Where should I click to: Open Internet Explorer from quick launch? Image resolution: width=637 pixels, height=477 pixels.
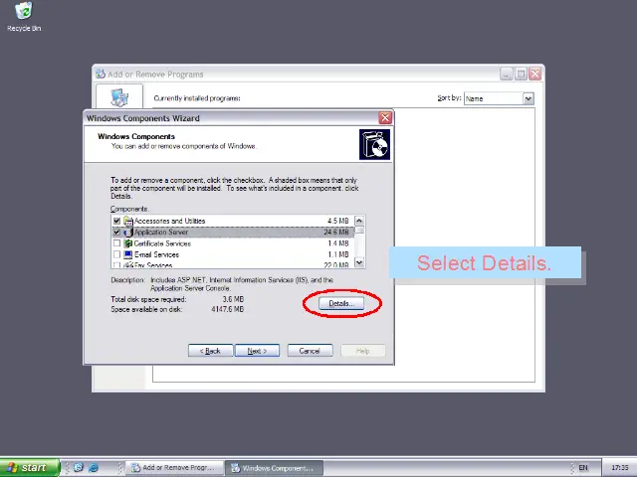click(93, 467)
